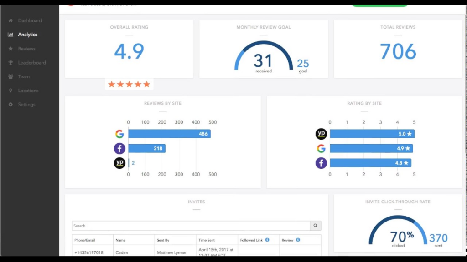
Task: Select the Analytics bar-chart icon
Action: click(10, 35)
